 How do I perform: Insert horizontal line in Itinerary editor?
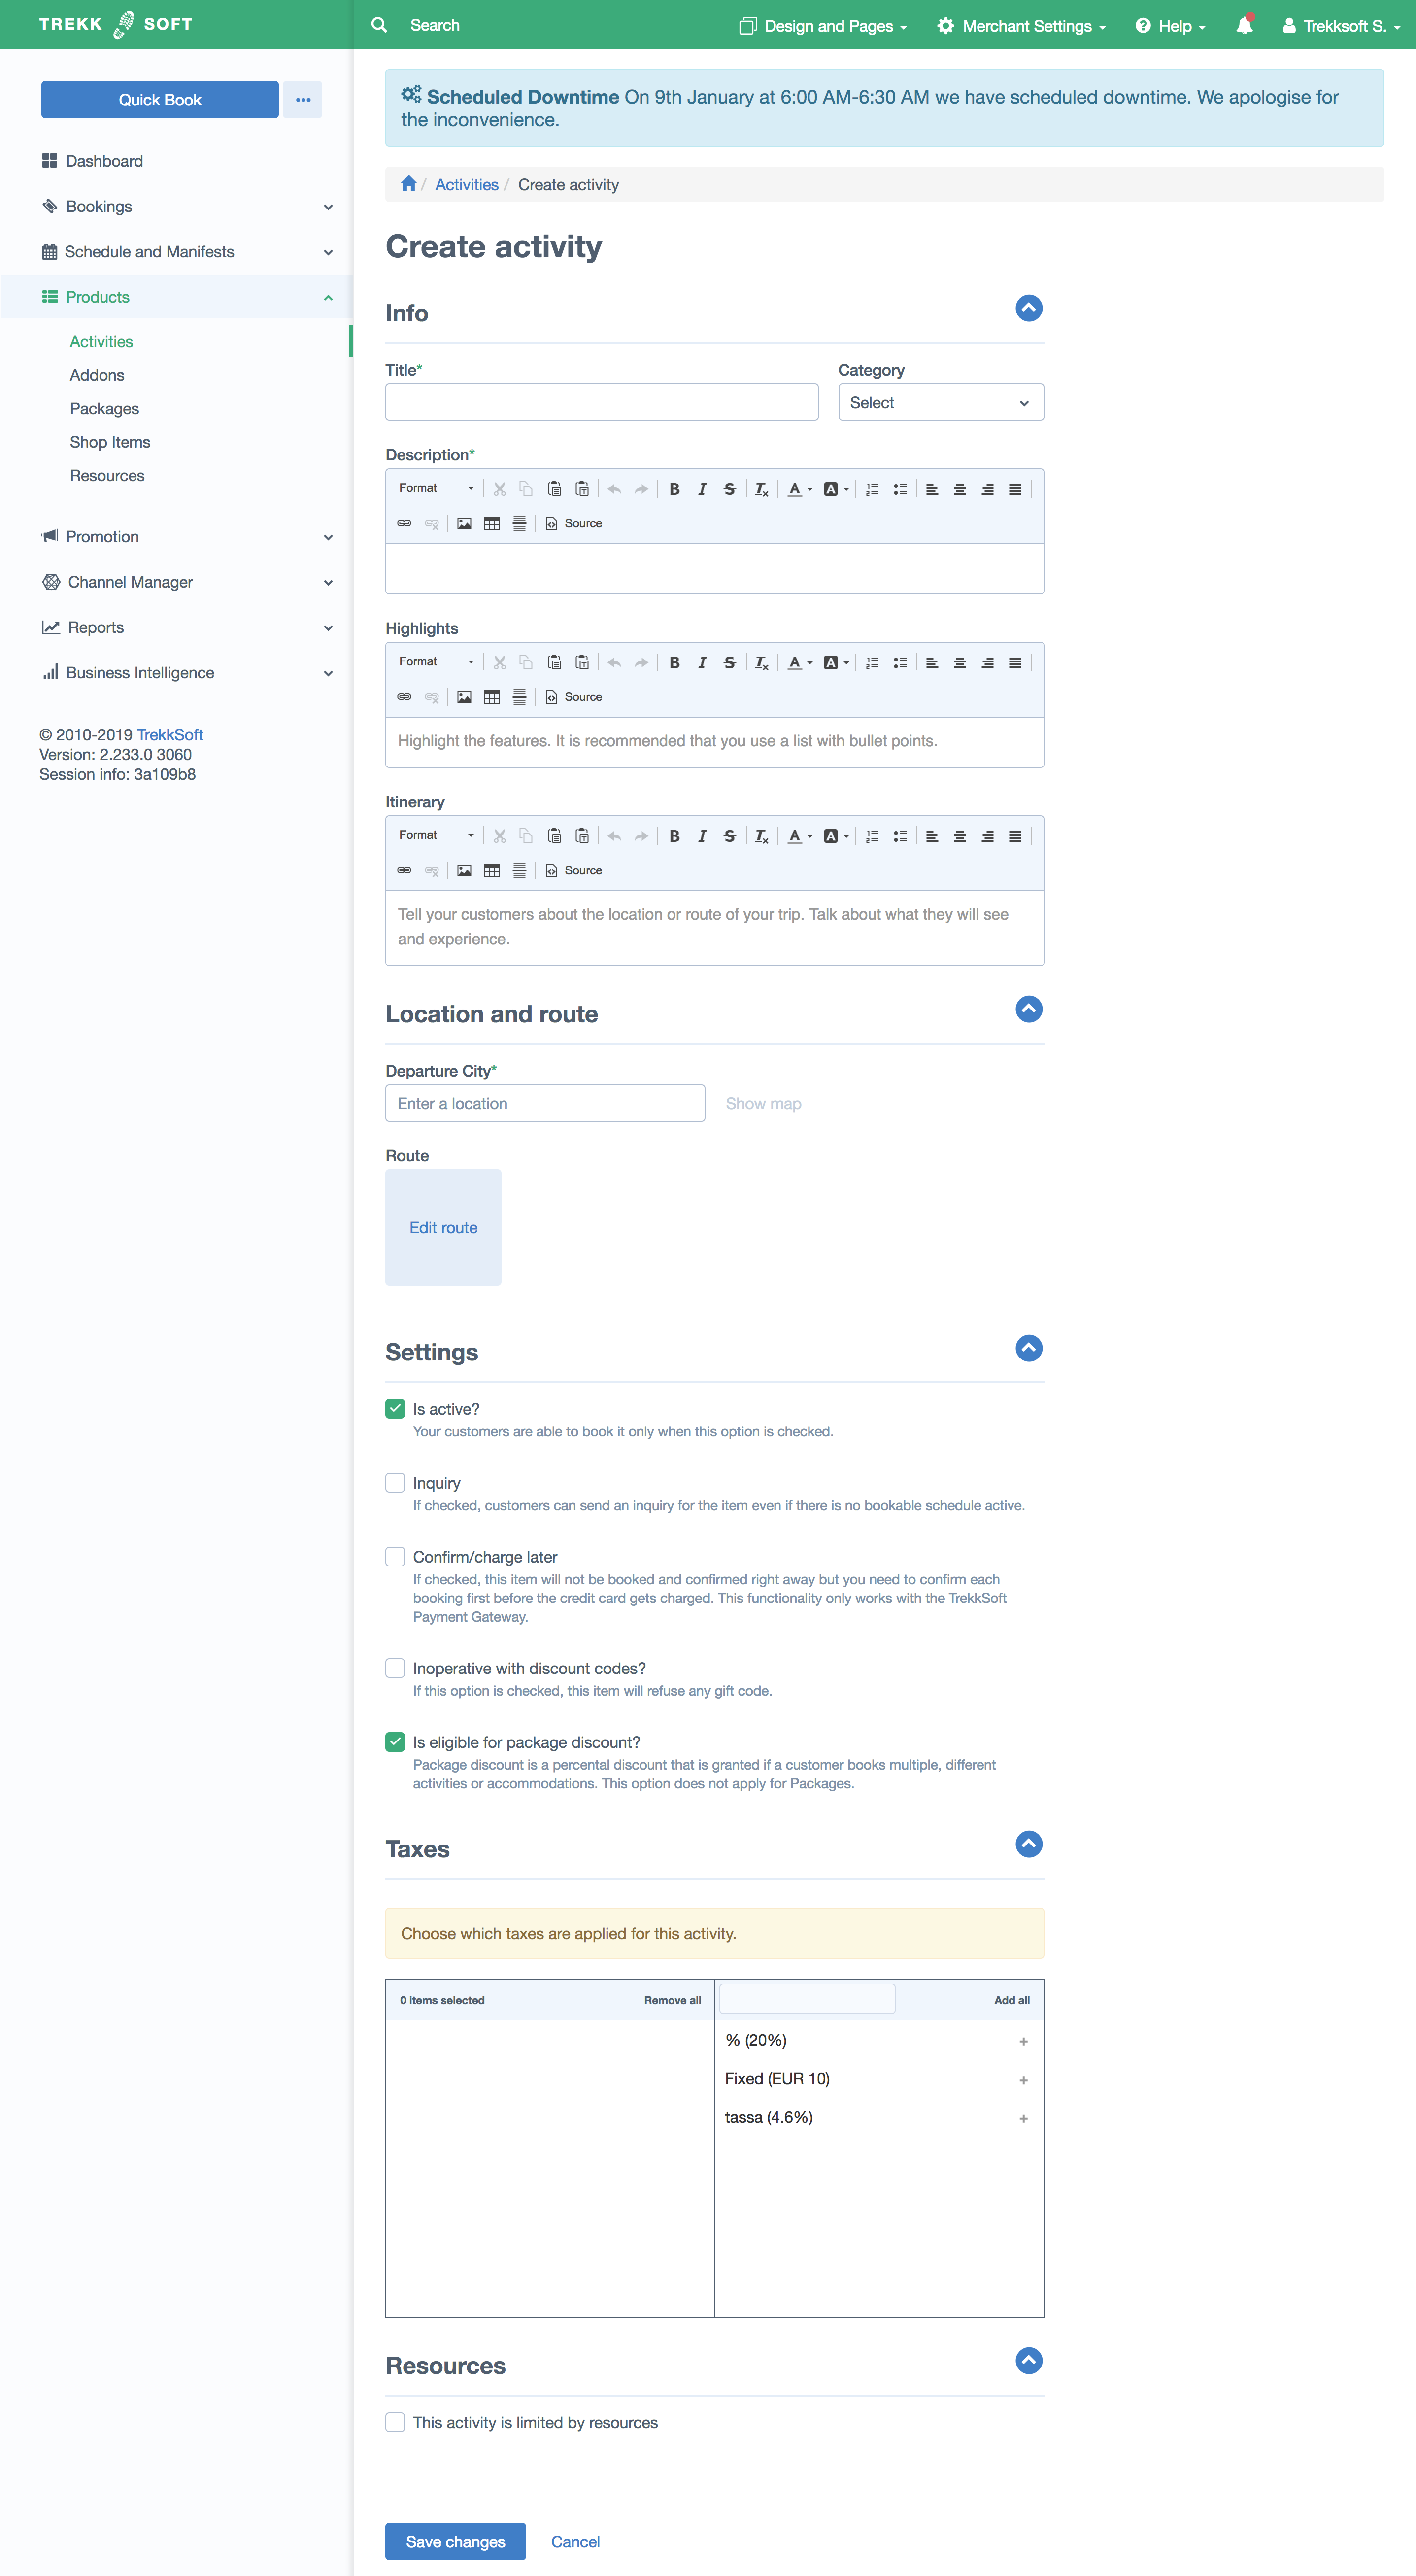[x=519, y=870]
